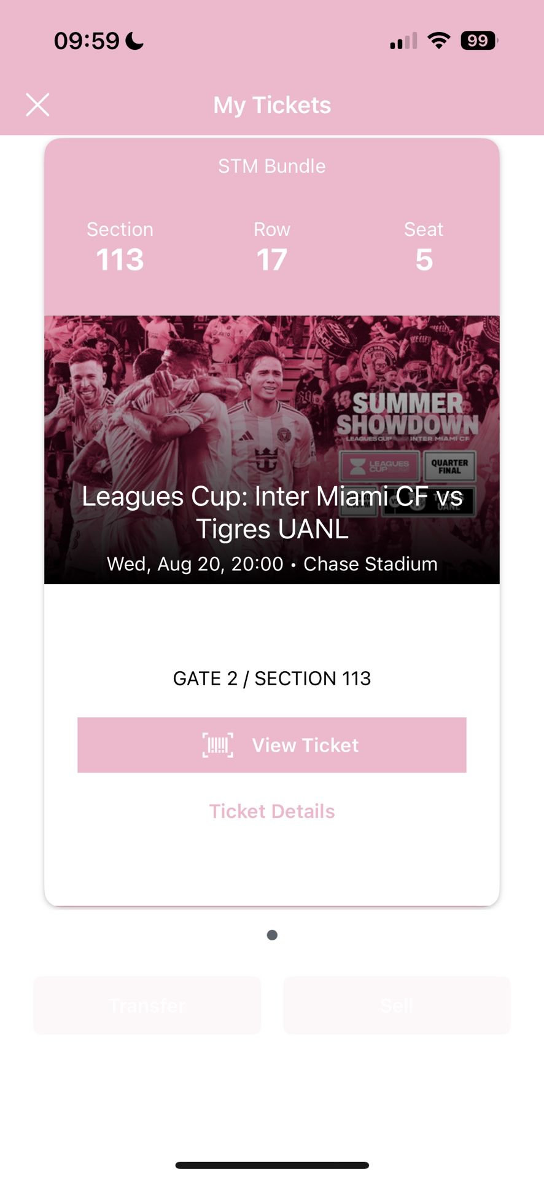Viewport: 544px width, 1180px height.
Task: Tap the barcode icon inside View Ticket
Action: (x=218, y=745)
